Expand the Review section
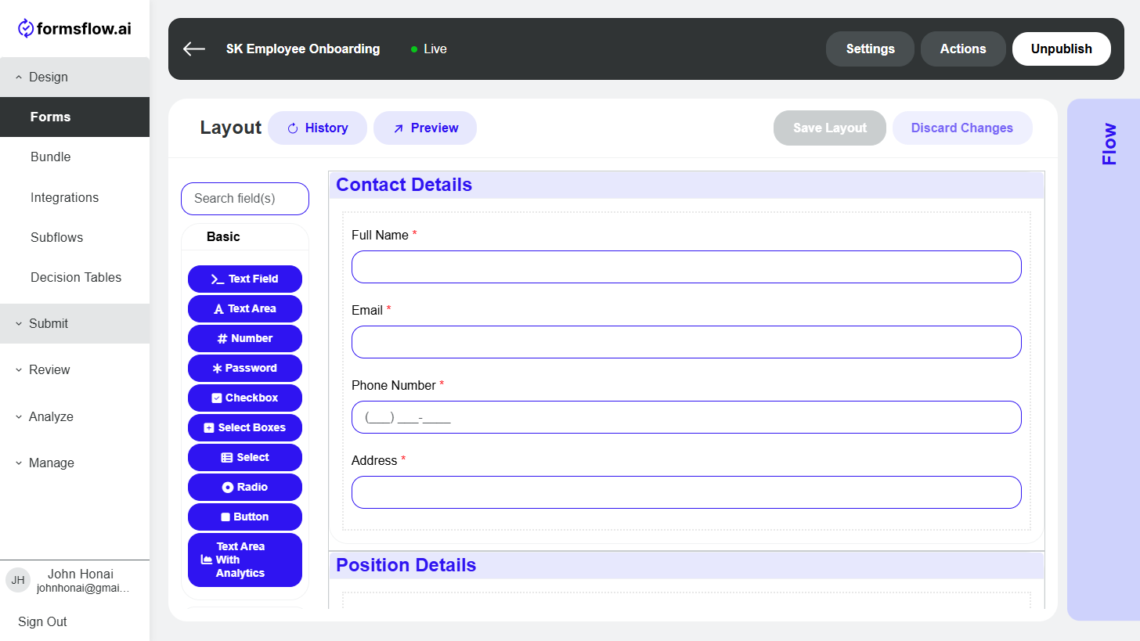1140x641 pixels. [74, 369]
